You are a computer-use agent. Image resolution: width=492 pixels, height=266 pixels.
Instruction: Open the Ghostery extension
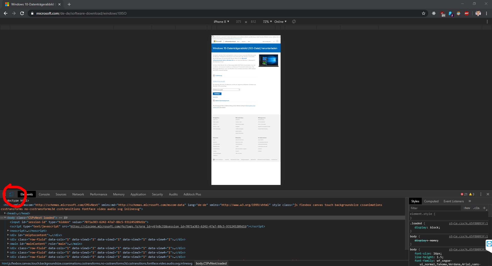pyautogui.click(x=450, y=14)
